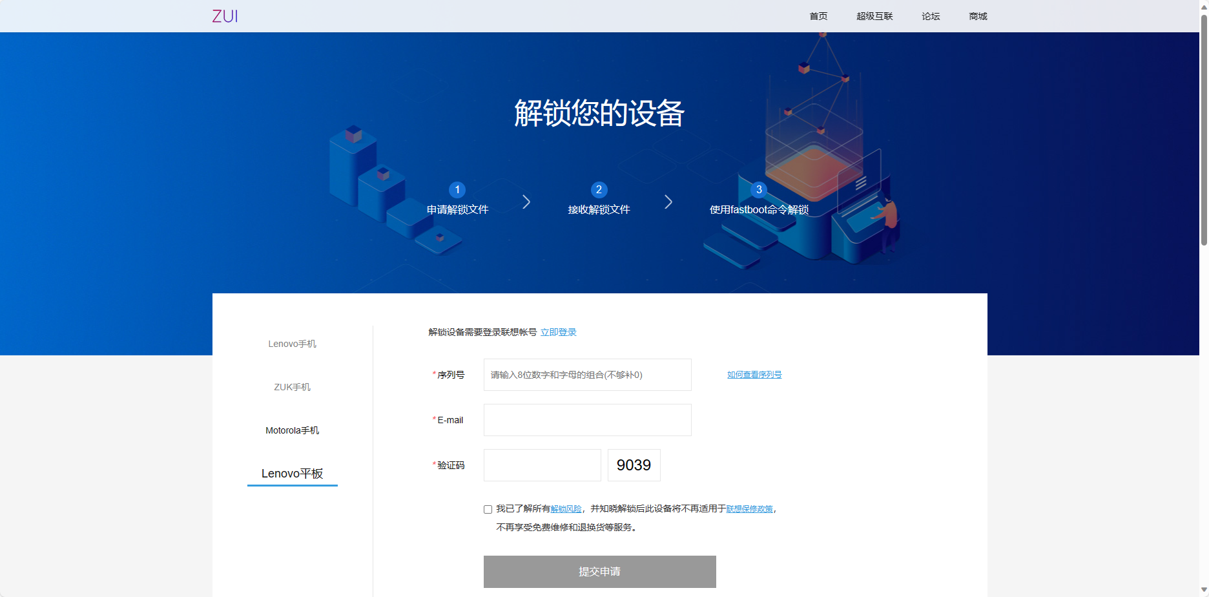
Task: Click step 2 circle 接收解锁文件
Action: pos(599,189)
